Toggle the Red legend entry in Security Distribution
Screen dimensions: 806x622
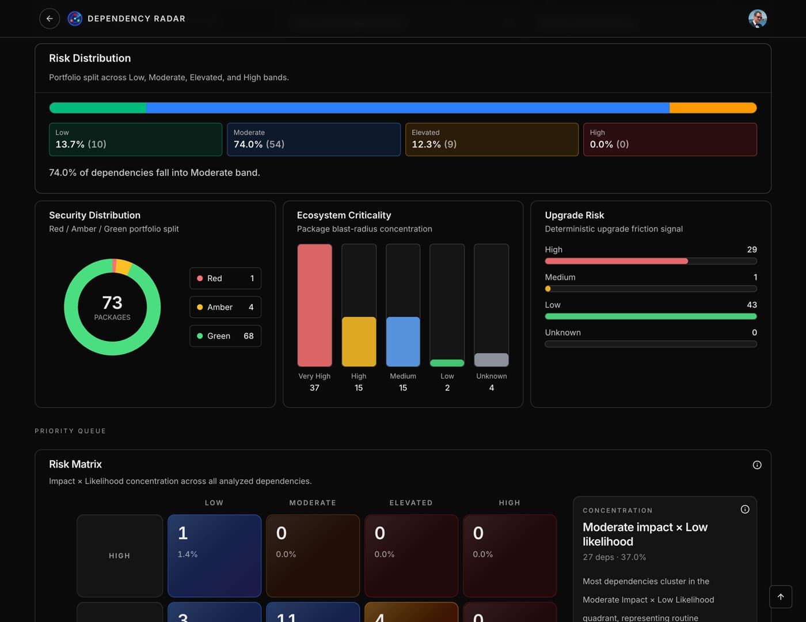(225, 278)
